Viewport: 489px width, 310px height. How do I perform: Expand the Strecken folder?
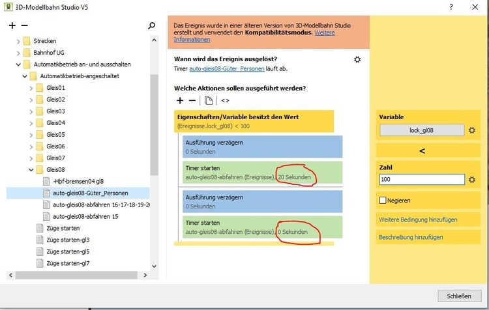point(18,41)
